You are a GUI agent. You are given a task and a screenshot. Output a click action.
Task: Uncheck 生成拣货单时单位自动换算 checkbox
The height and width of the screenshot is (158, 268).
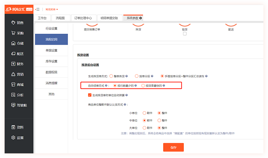tap(90, 95)
